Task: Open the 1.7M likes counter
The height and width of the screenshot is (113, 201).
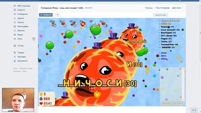Action: pyautogui.click(x=57, y=15)
